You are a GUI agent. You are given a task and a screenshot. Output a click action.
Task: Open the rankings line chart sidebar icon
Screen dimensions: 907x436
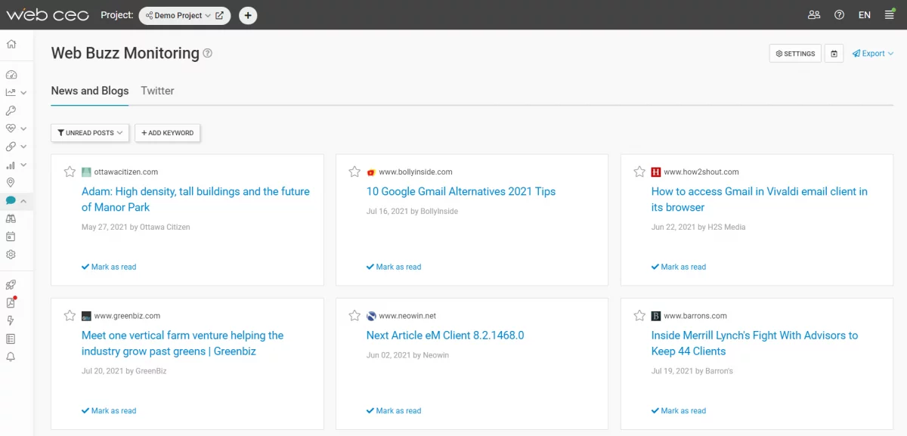pos(11,92)
